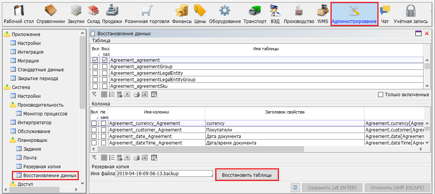
Task: Open the Финансы coins icon
Action: [x=181, y=13]
